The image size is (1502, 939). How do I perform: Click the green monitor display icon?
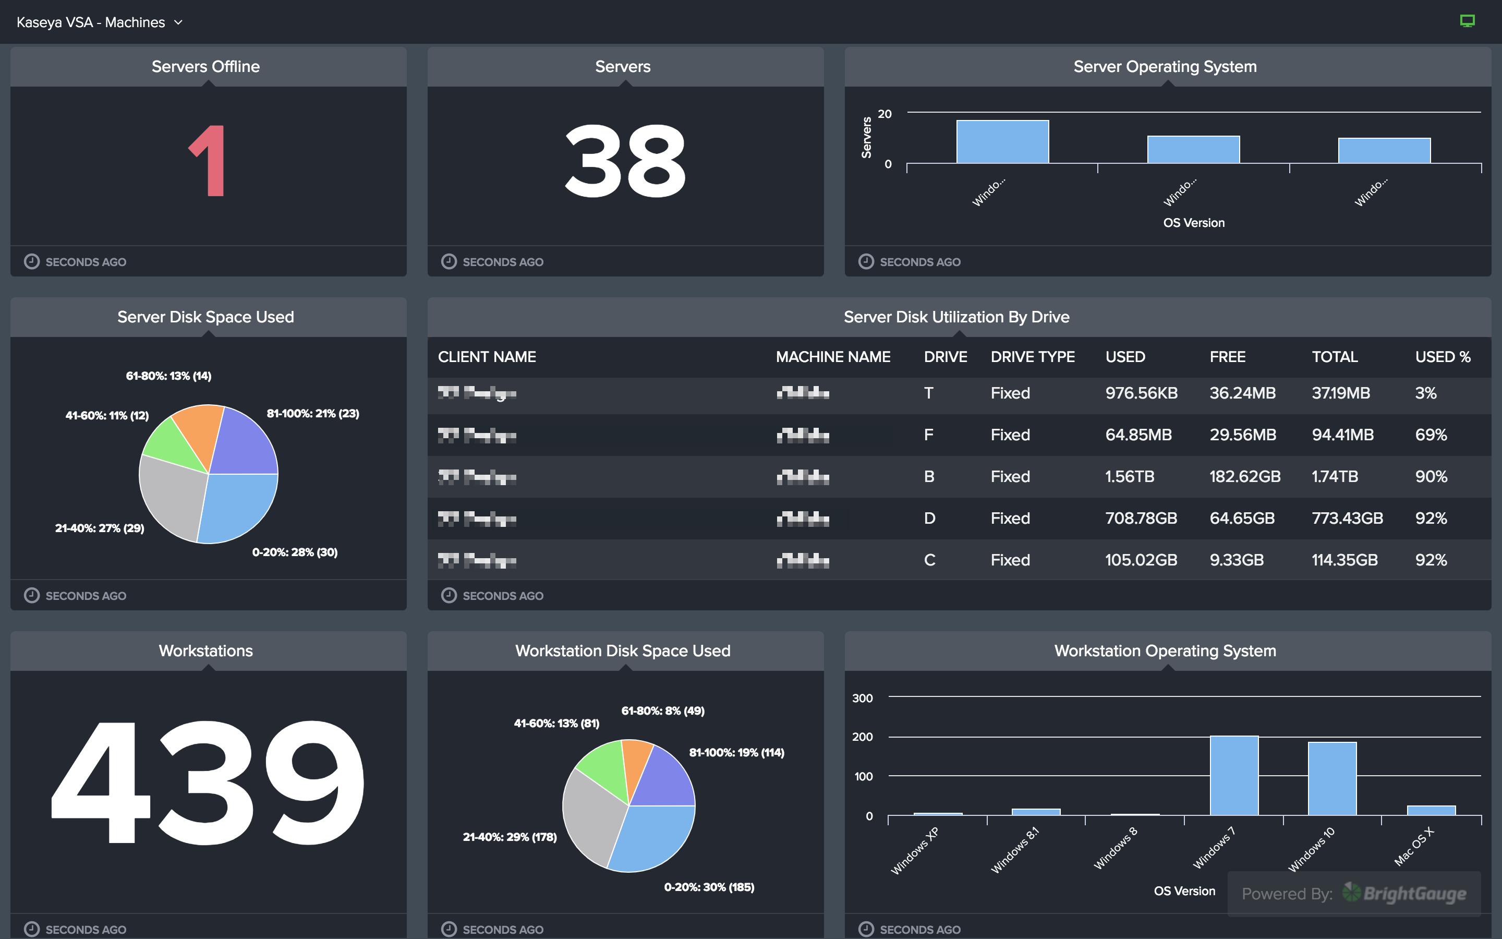[1467, 22]
